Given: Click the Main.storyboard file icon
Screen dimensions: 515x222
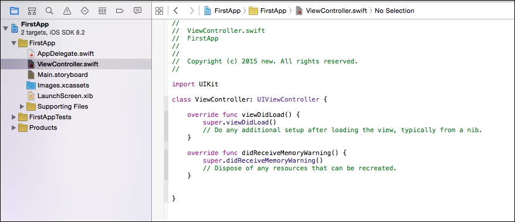Looking at the screenshot, I should 31,75.
